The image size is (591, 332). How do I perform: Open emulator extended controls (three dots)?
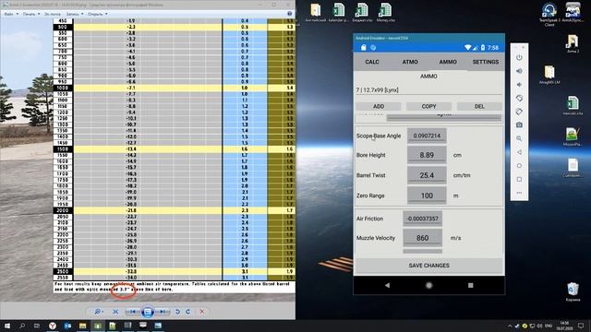519,193
